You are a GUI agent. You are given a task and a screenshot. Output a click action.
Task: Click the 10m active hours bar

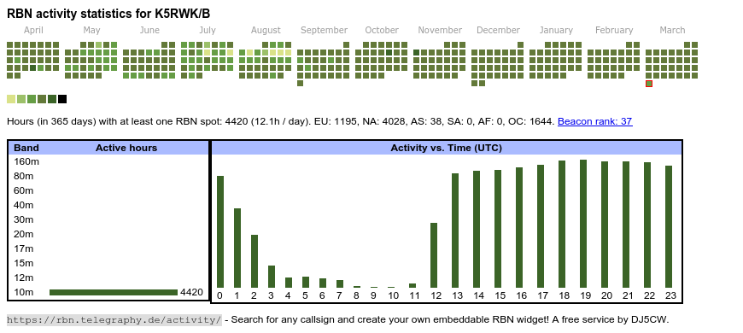[114, 292]
